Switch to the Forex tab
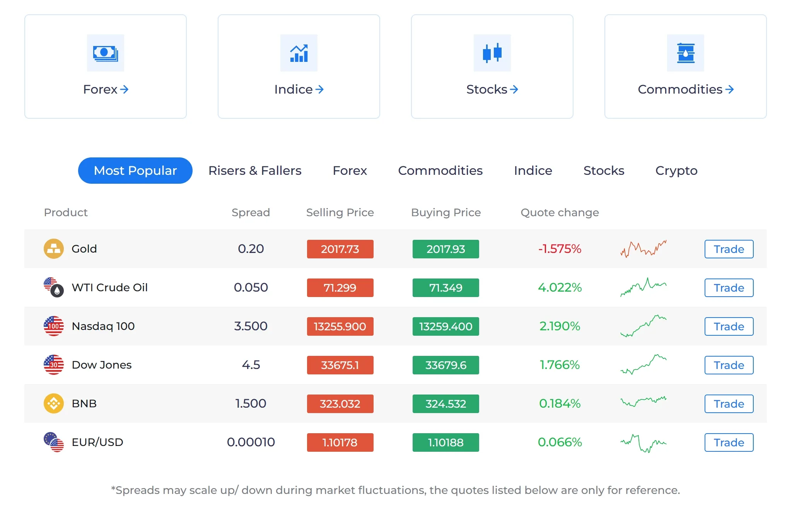This screenshot has height=509, width=792. coord(350,171)
